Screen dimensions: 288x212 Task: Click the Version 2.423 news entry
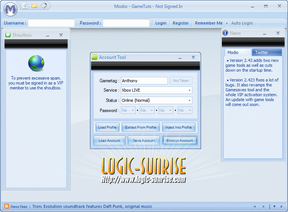252,92
